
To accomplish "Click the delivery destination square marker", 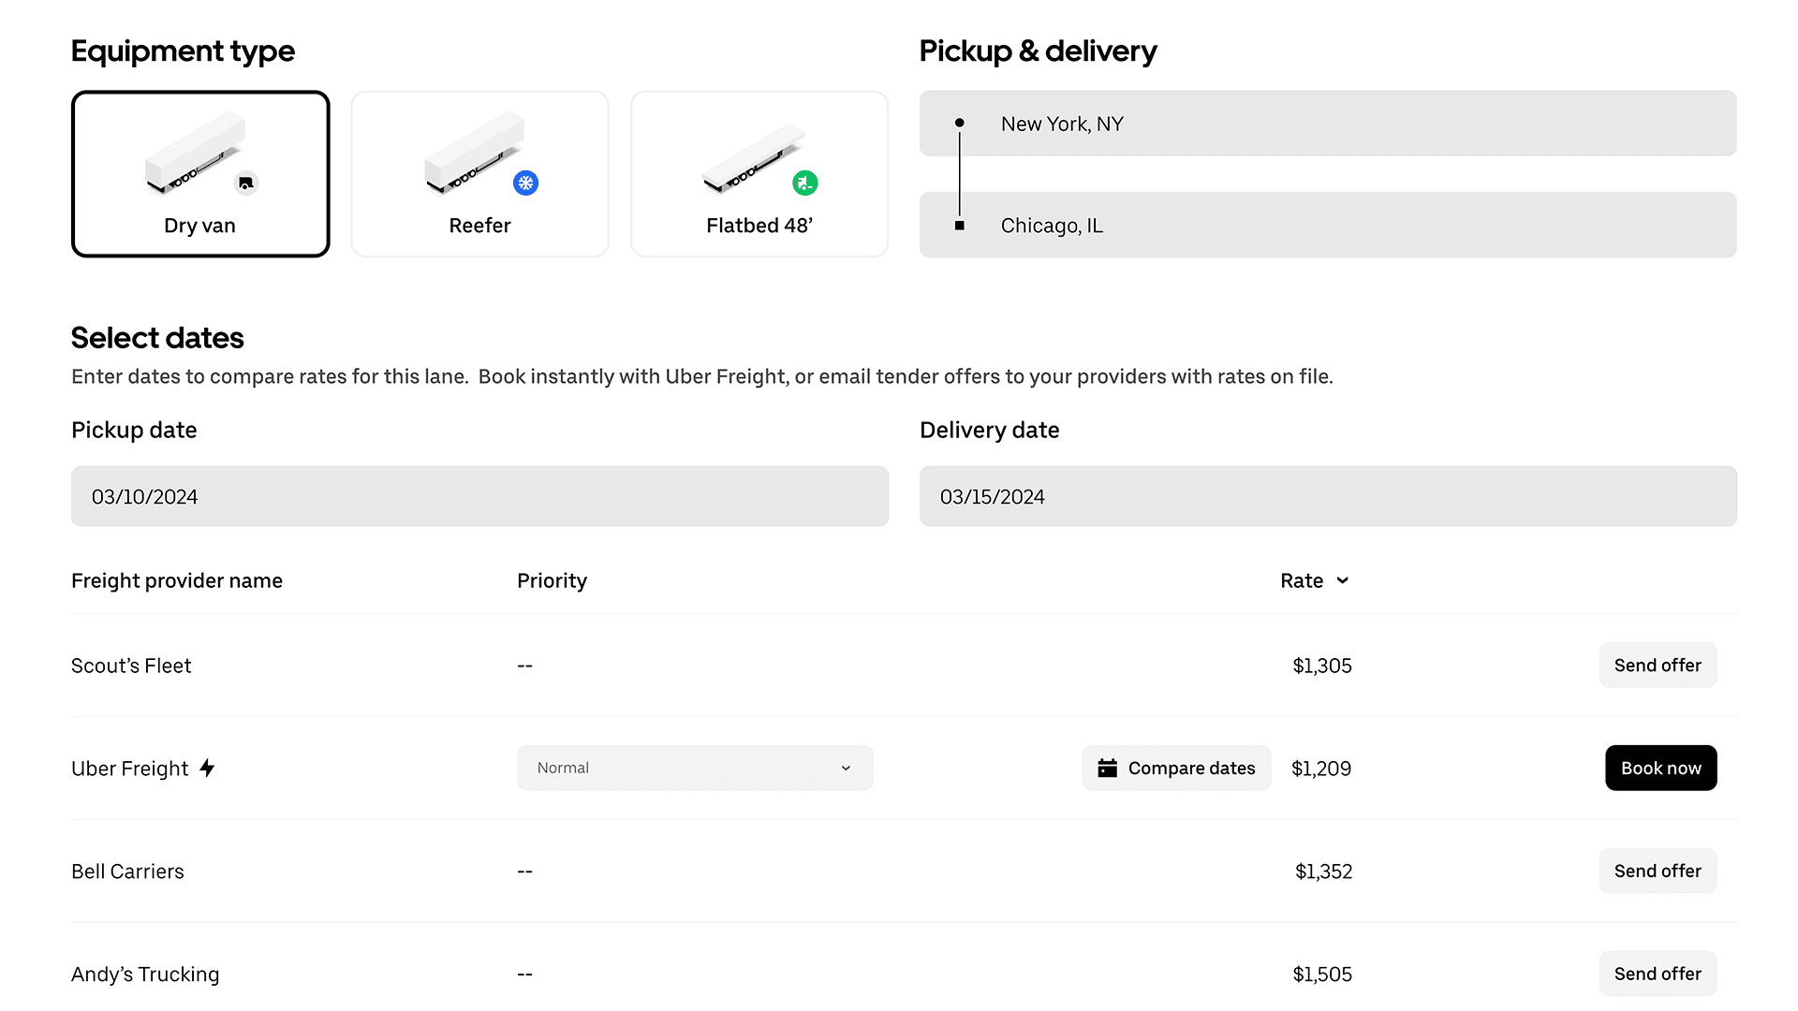I will point(959,226).
